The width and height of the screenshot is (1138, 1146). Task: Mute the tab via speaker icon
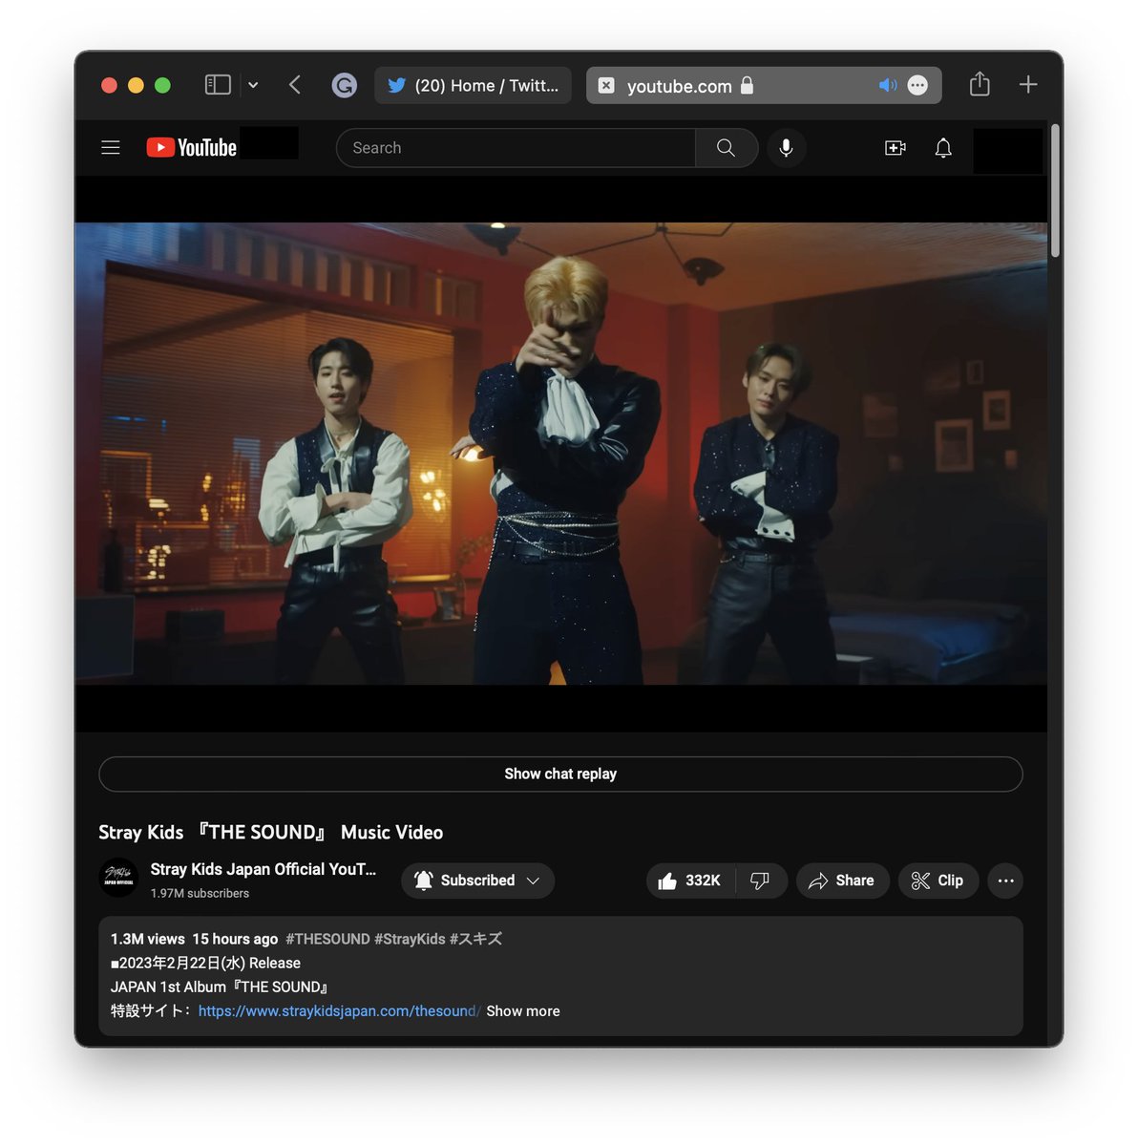point(888,85)
